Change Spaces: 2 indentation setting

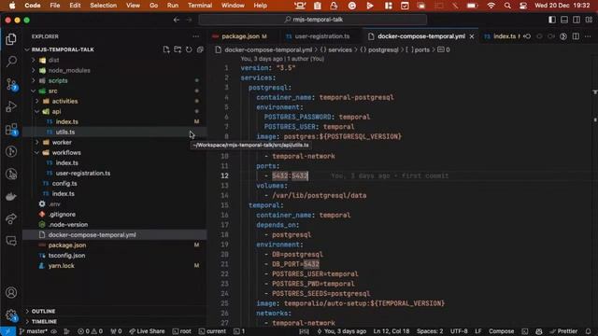point(430,331)
